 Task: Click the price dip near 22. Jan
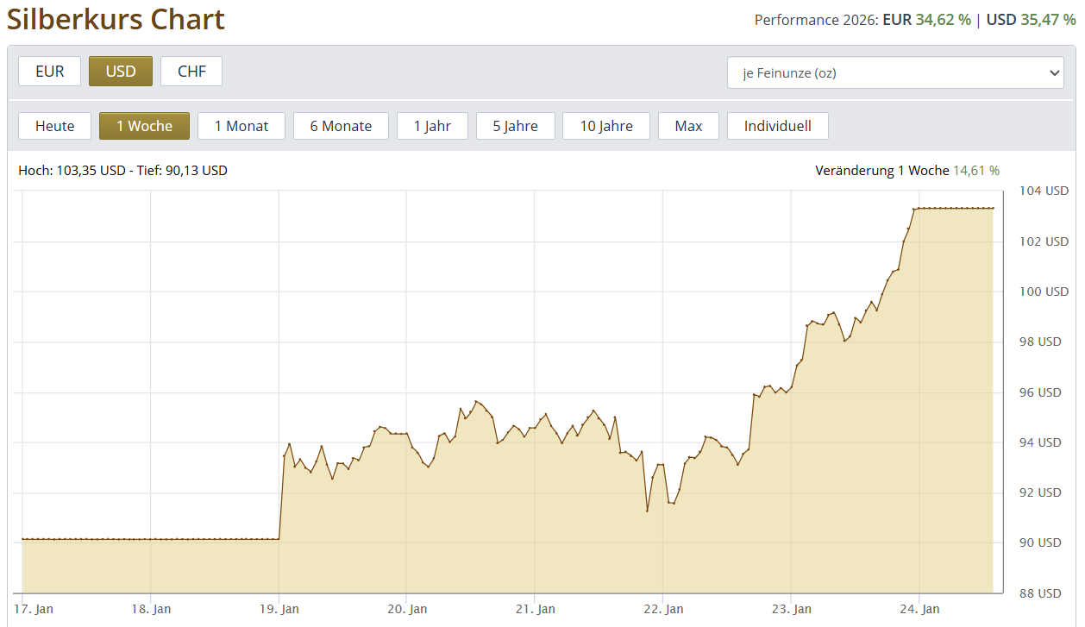pyautogui.click(x=648, y=510)
